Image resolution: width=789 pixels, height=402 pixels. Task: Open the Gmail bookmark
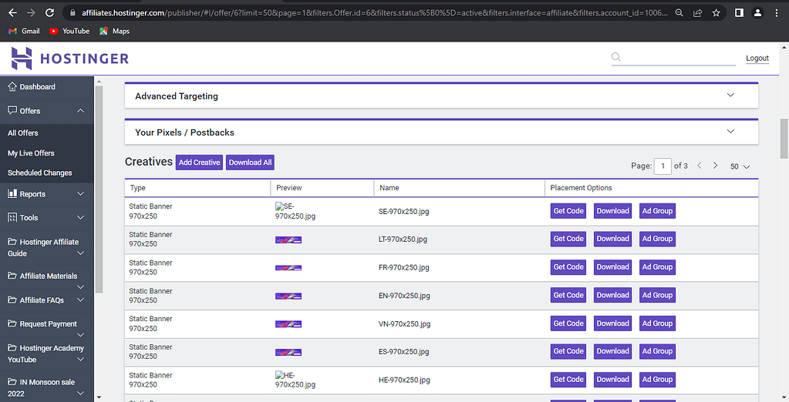(24, 31)
